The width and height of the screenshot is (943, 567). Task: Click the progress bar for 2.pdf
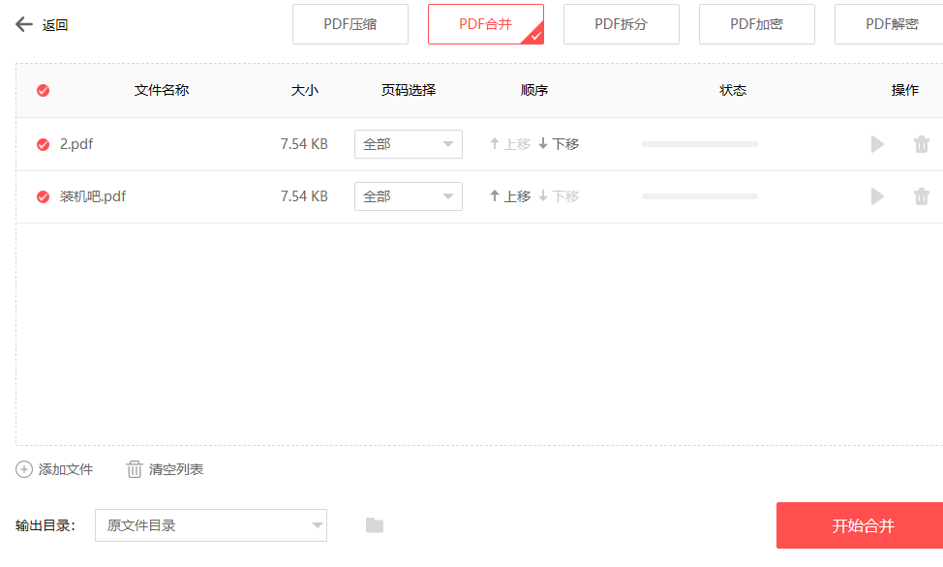[699, 144]
